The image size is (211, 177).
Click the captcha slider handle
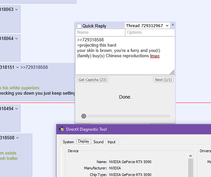pos(84,116)
